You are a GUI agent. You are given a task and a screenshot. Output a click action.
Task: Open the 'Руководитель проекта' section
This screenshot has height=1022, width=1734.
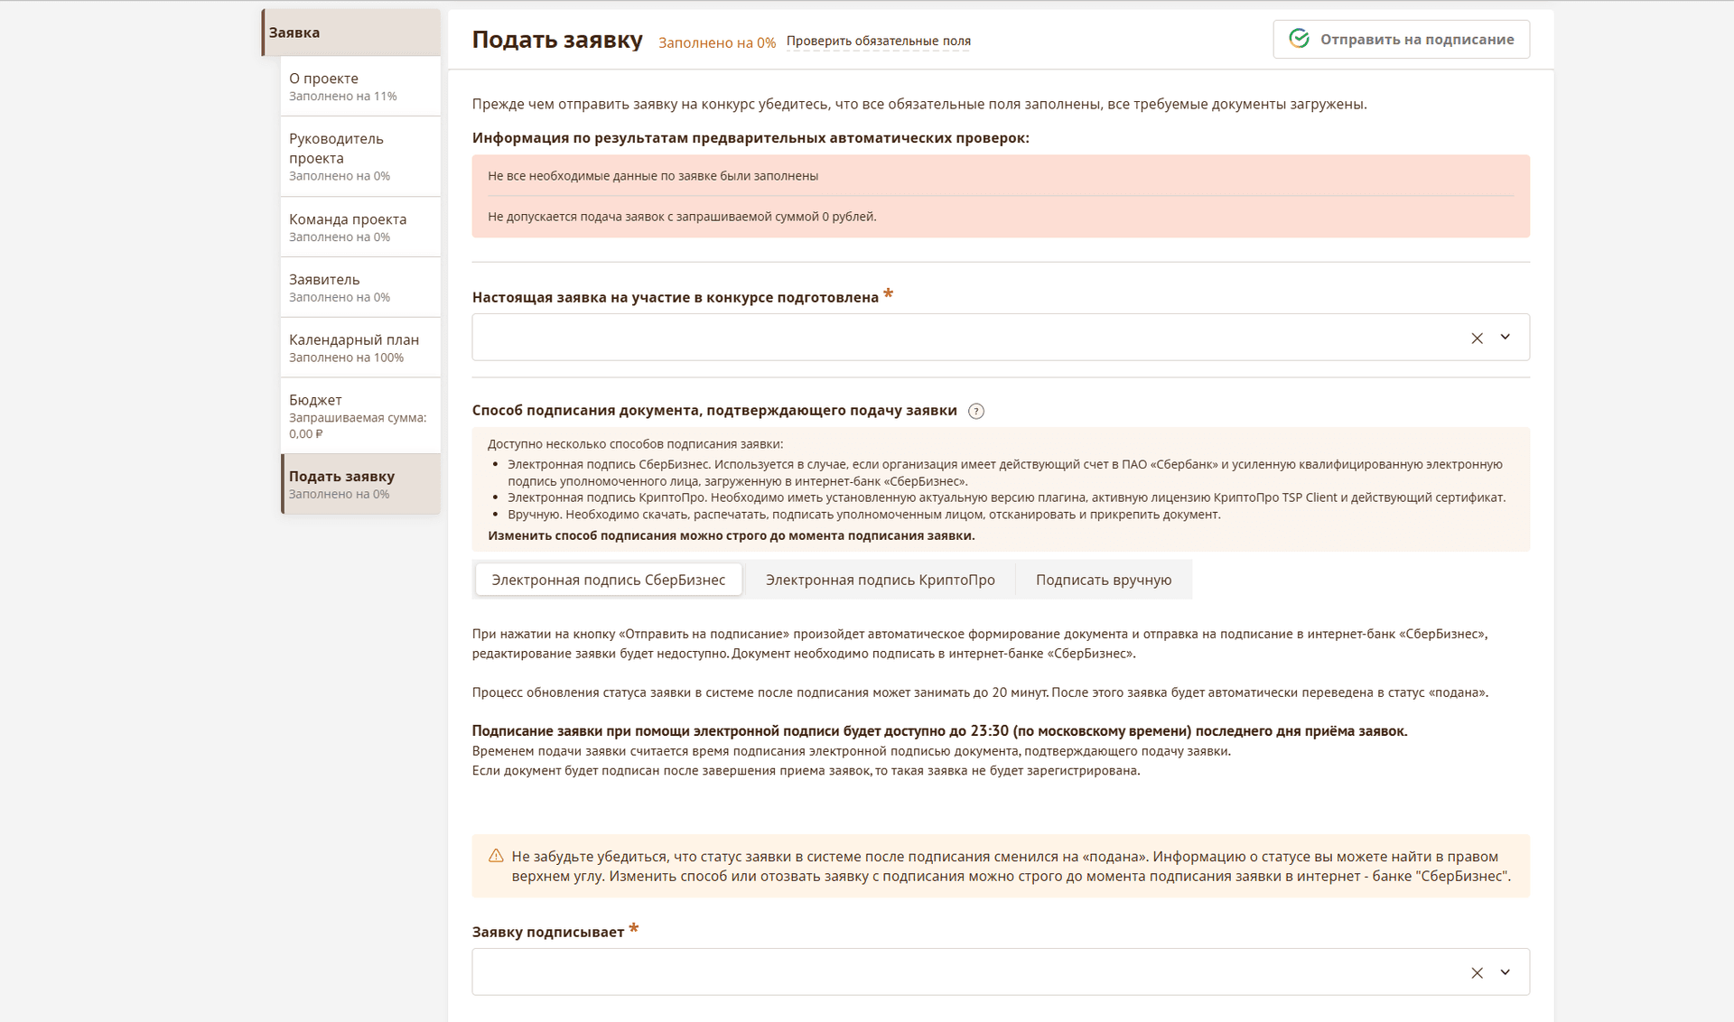tap(359, 156)
